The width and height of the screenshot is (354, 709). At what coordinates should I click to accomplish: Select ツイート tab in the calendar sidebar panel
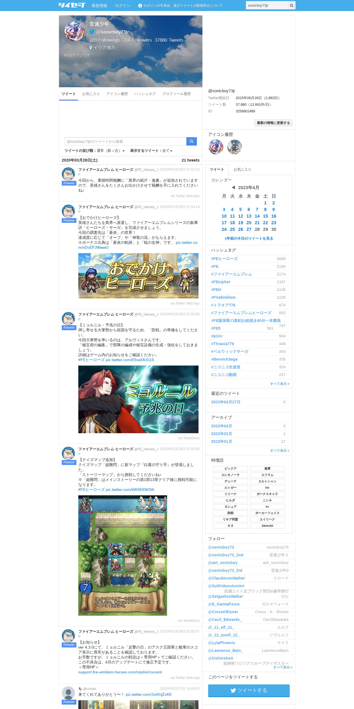click(217, 169)
